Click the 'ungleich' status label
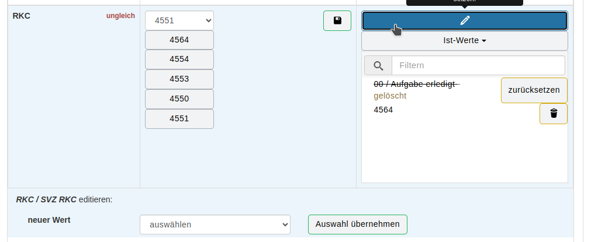The height and width of the screenshot is (242, 598). (x=120, y=16)
